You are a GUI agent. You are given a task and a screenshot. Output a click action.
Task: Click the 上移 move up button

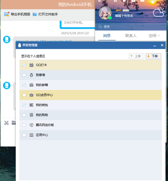tap(137, 56)
